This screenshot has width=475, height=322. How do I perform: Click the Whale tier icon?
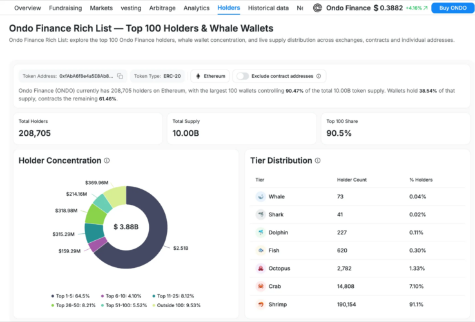coord(260,196)
